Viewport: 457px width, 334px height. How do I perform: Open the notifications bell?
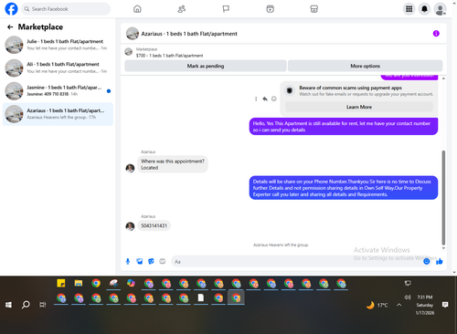coord(424,9)
